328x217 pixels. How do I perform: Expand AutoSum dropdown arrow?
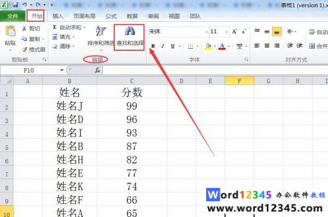point(85,27)
